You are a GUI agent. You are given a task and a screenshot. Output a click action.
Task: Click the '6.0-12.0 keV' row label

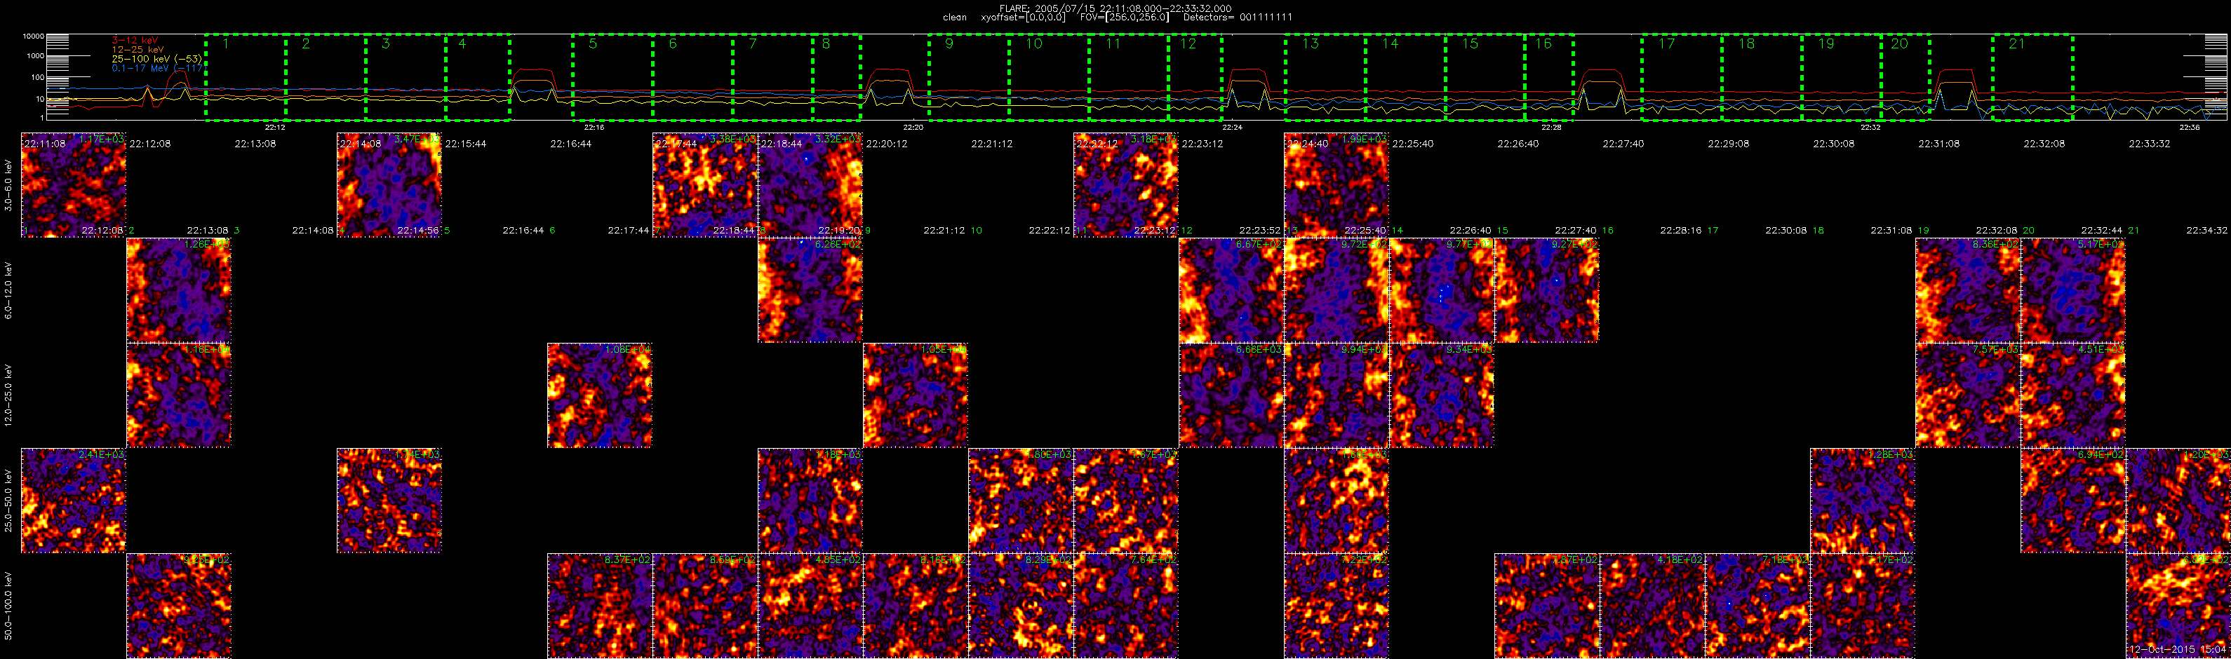coord(8,290)
